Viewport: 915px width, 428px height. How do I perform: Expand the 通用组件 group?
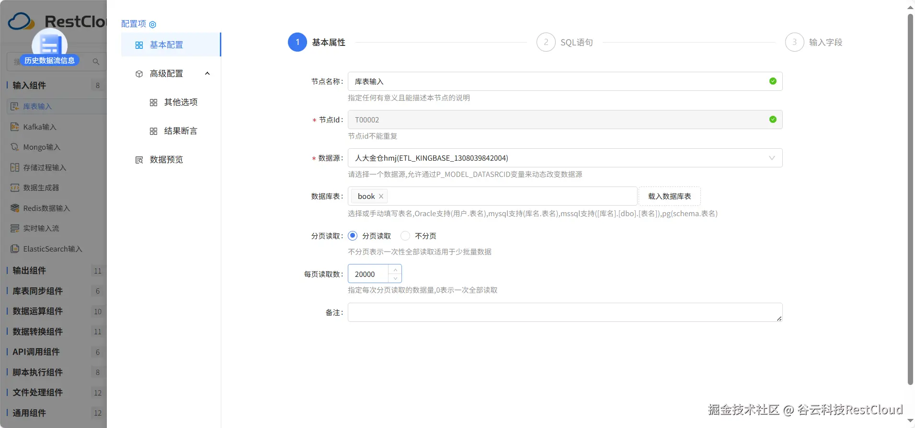tap(54, 413)
